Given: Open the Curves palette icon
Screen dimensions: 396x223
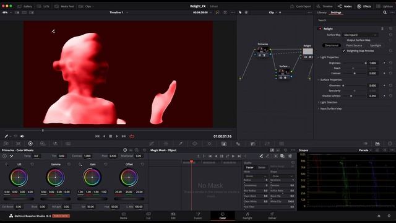Looking at the screenshot, I should pyautogui.click(x=151, y=144).
